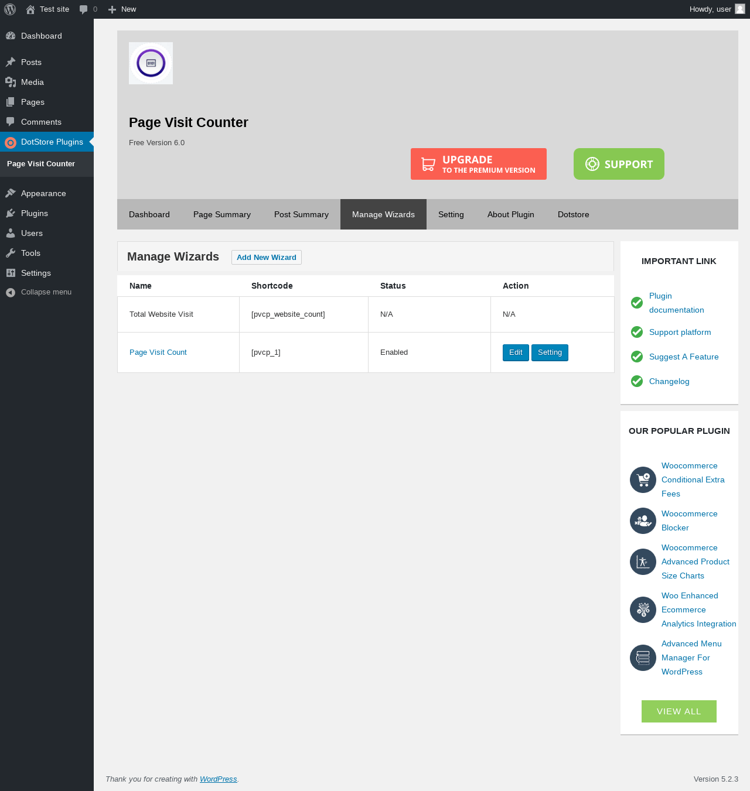This screenshot has width=750, height=791.
Task: Click the green check beside Suggest A Feature
Action: coord(637,357)
